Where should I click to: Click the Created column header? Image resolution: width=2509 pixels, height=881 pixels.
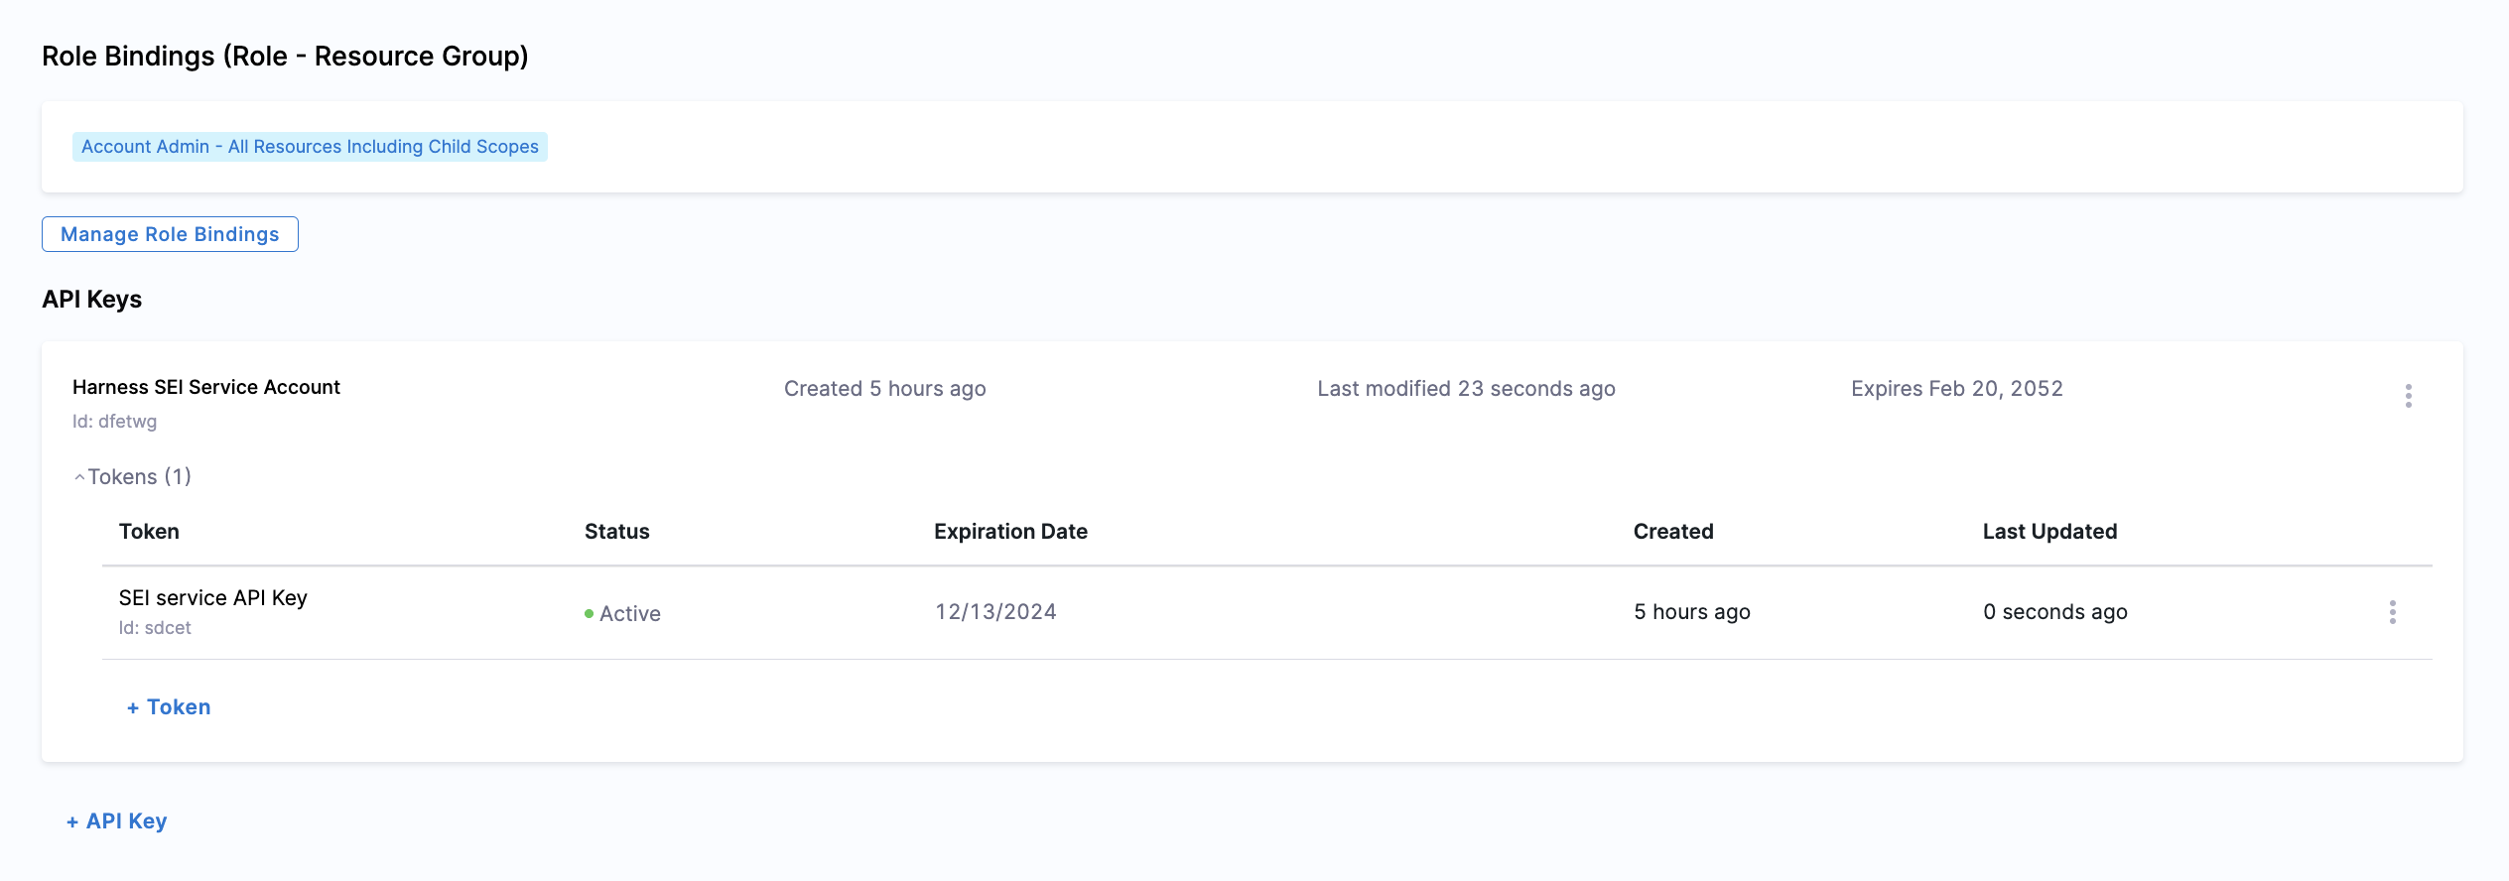1673,532
